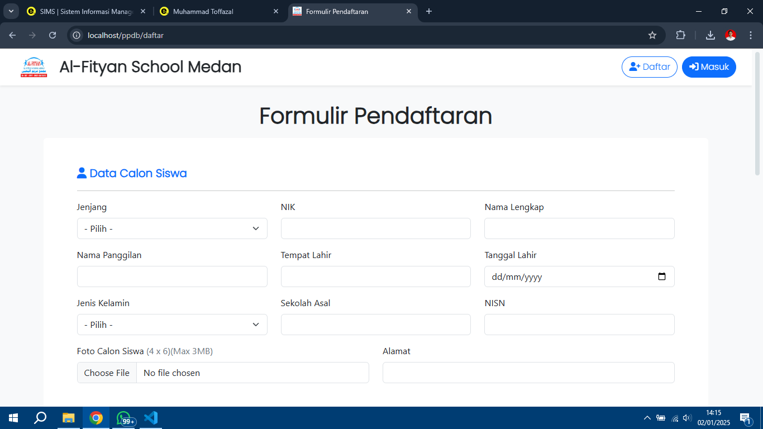Click the Al-Fityan School logo
The image size is (763, 429).
coord(34,67)
